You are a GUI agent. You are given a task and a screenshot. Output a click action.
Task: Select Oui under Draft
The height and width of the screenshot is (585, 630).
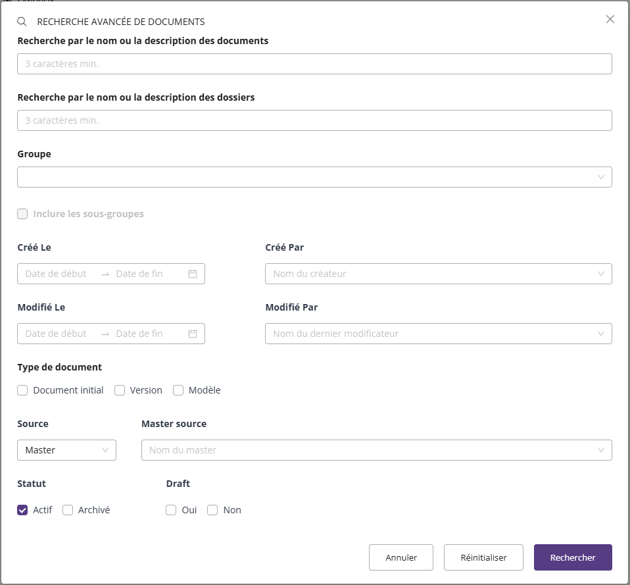point(172,510)
